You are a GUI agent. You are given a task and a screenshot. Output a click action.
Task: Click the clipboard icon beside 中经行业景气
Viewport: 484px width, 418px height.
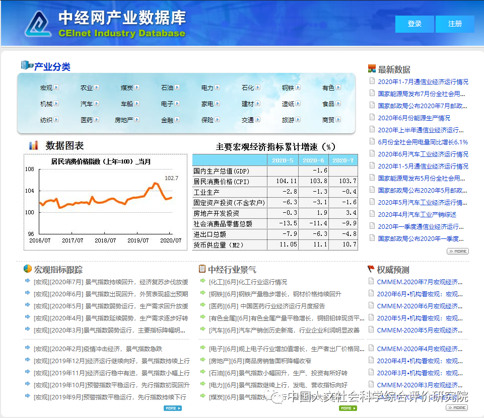pyautogui.click(x=202, y=269)
